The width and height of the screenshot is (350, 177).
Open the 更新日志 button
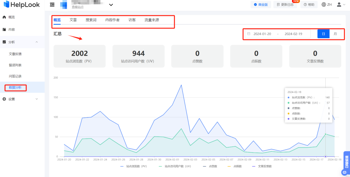pyautogui.click(x=285, y=5)
